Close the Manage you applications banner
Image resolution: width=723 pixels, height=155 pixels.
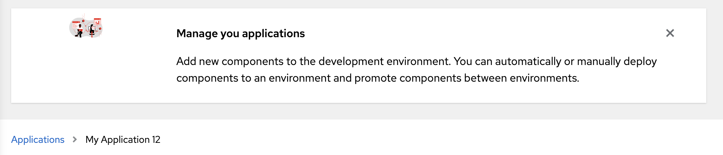click(670, 33)
